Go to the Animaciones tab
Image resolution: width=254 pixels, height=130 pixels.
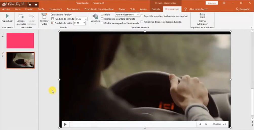pos(73,9)
